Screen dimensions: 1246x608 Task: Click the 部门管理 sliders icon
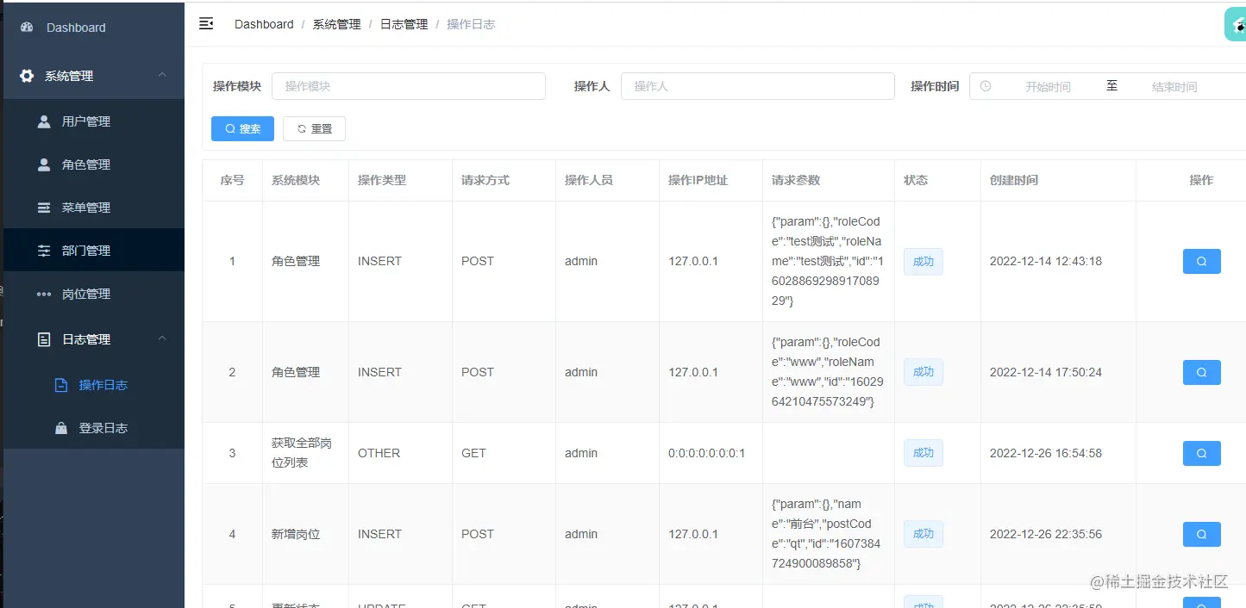point(44,251)
